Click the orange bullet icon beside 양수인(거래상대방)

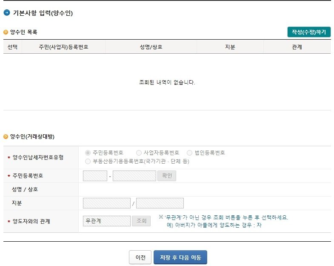tap(6, 137)
